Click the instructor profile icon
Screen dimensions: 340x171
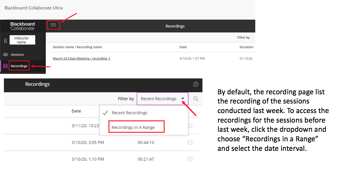[x=5, y=40]
